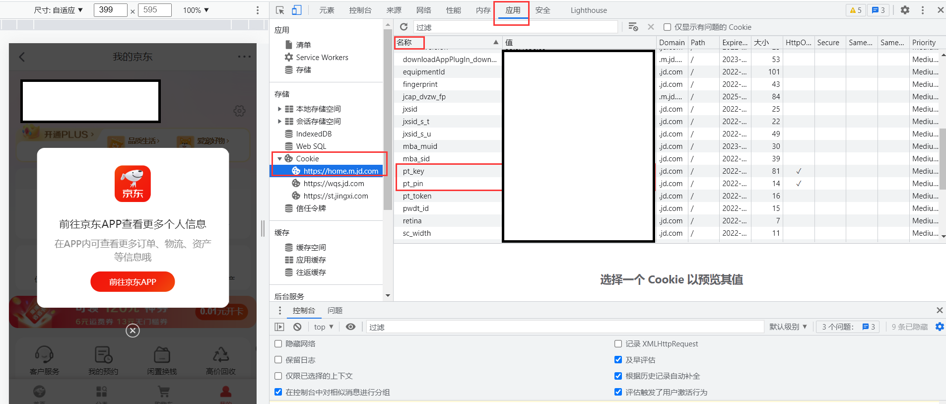Click the console filter input
This screenshot has height=404, width=946.
tap(565, 327)
